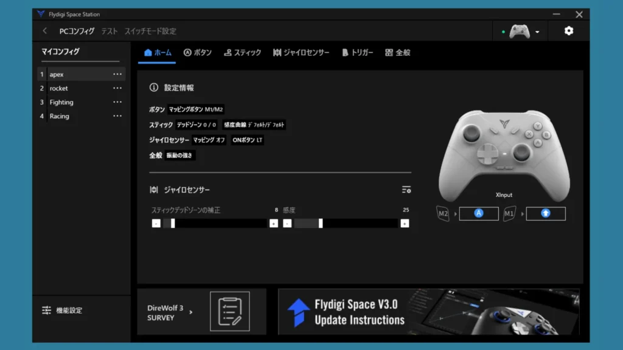Click the 感度 sensitivity slider handle
The height and width of the screenshot is (350, 623).
pyautogui.click(x=321, y=224)
